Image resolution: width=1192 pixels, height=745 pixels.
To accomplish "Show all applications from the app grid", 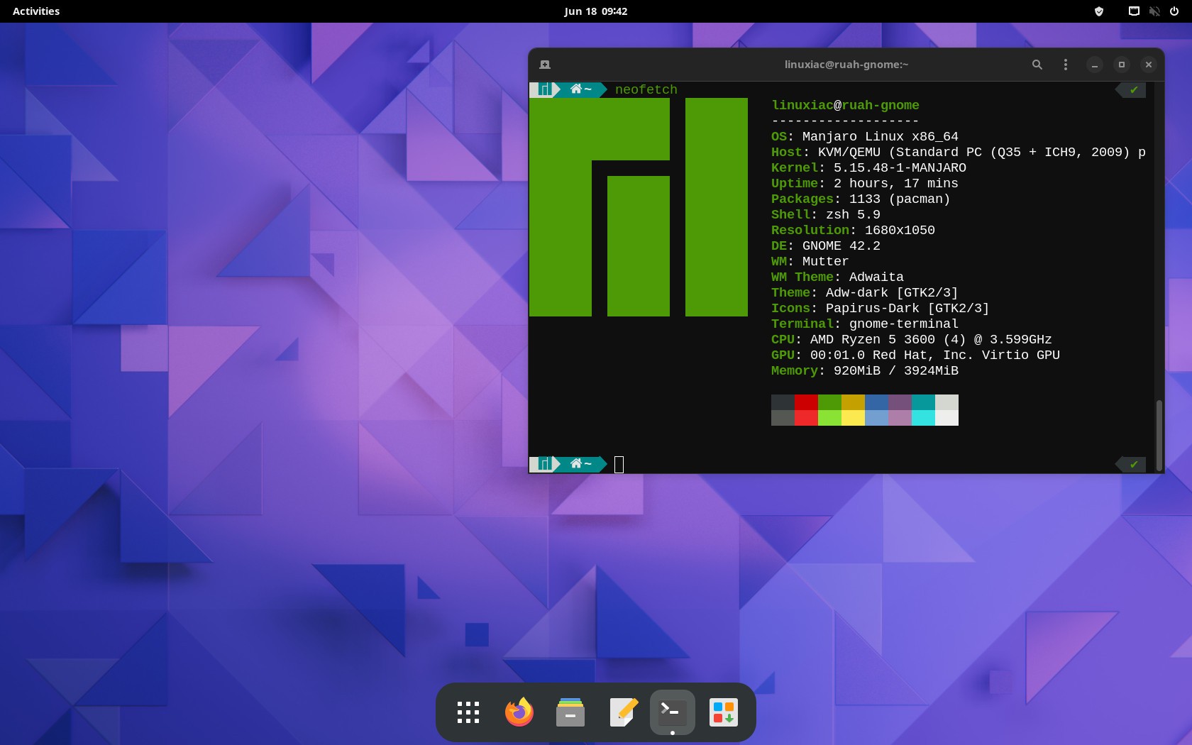I will (x=468, y=712).
